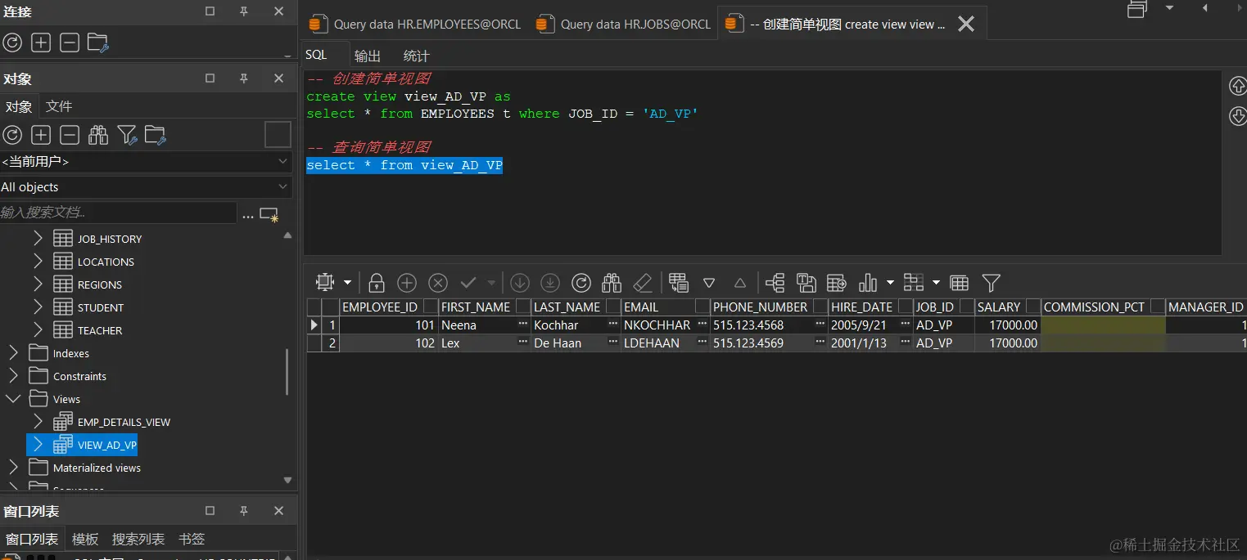Expand the JOB_HISTORY table node
This screenshot has height=560, width=1247.
tap(38, 239)
